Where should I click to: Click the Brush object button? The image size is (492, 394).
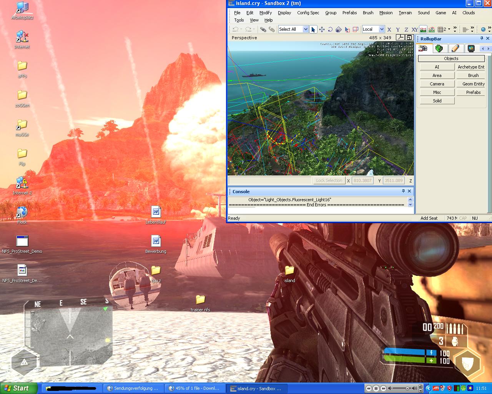pos(471,75)
